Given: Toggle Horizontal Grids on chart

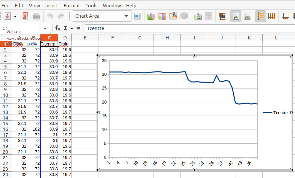Looking at the screenshot, I should (261, 16).
